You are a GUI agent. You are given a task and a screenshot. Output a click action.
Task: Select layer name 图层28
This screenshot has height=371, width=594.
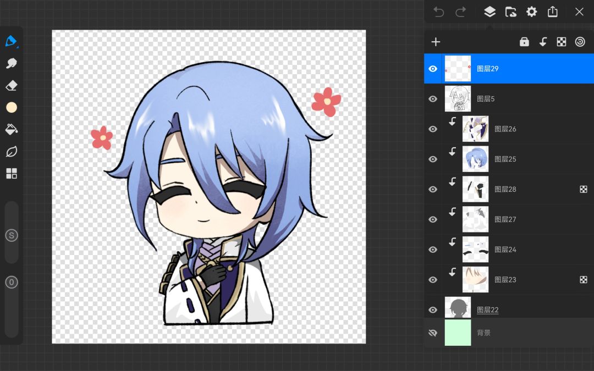coord(505,189)
